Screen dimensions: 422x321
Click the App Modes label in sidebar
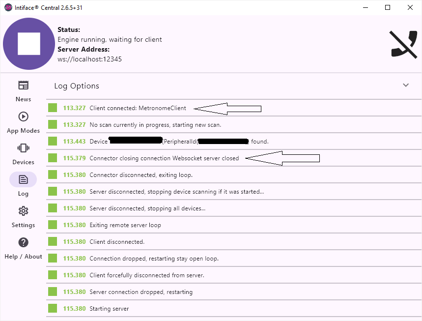(x=24, y=131)
